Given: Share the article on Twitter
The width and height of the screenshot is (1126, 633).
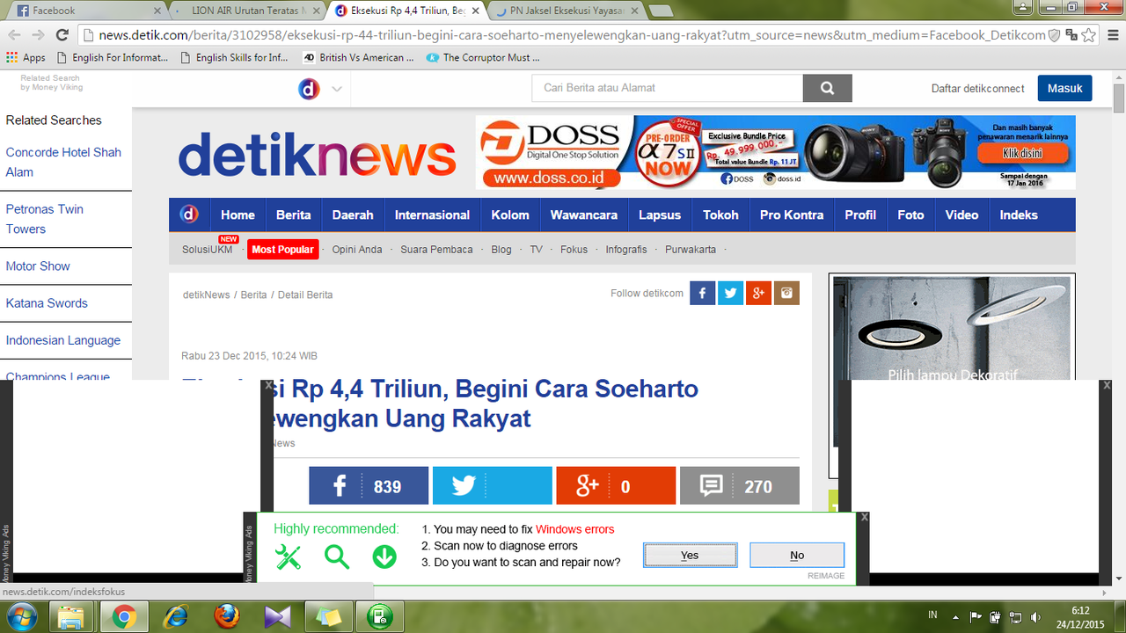Looking at the screenshot, I should coord(493,486).
